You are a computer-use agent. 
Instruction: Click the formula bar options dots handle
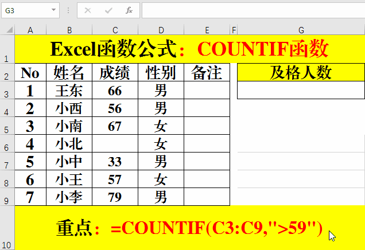click(x=68, y=10)
